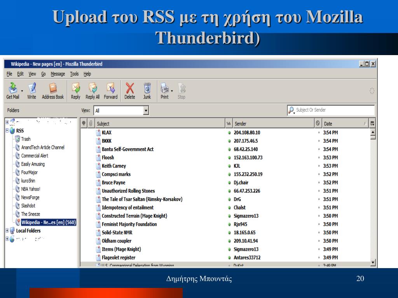Toggle junk dot for Oldham coupler row
Screen dimensions: 398x298
[319, 241]
